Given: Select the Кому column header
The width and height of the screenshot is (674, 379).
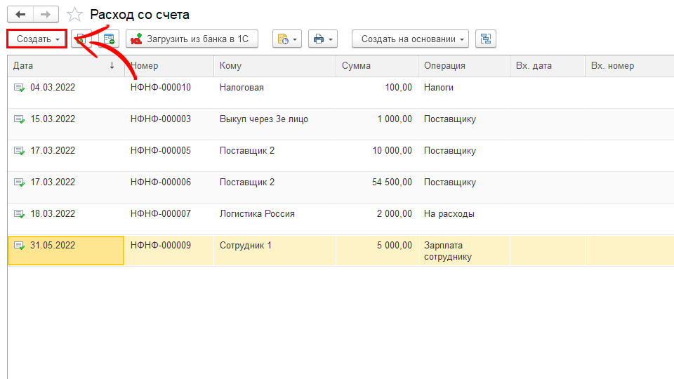Looking at the screenshot, I should click(x=275, y=66).
